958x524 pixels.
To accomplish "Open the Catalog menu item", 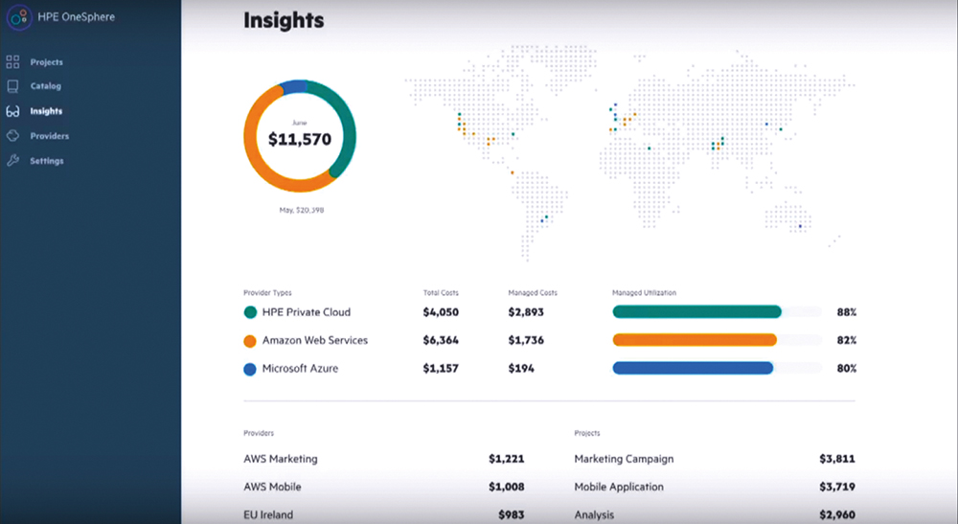I will click(46, 86).
